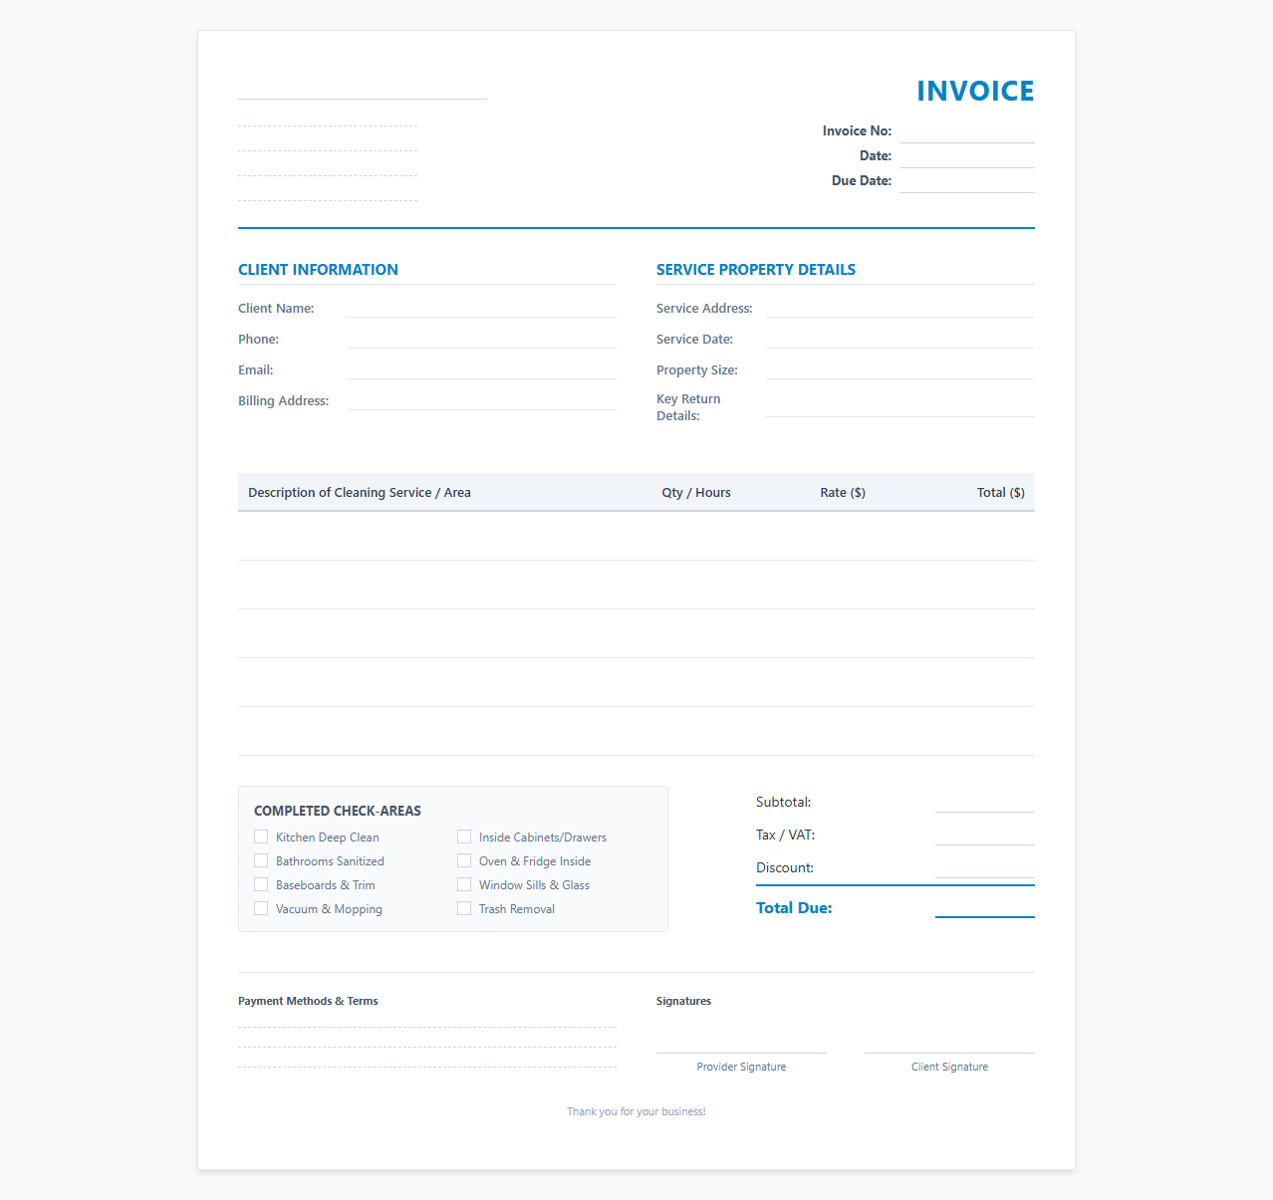The width and height of the screenshot is (1273, 1200).
Task: Click the COMPLETED CHECK-AREAS heading
Action: [338, 811]
